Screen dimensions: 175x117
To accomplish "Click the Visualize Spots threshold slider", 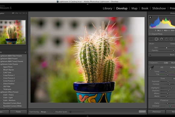I will [70, 112].
